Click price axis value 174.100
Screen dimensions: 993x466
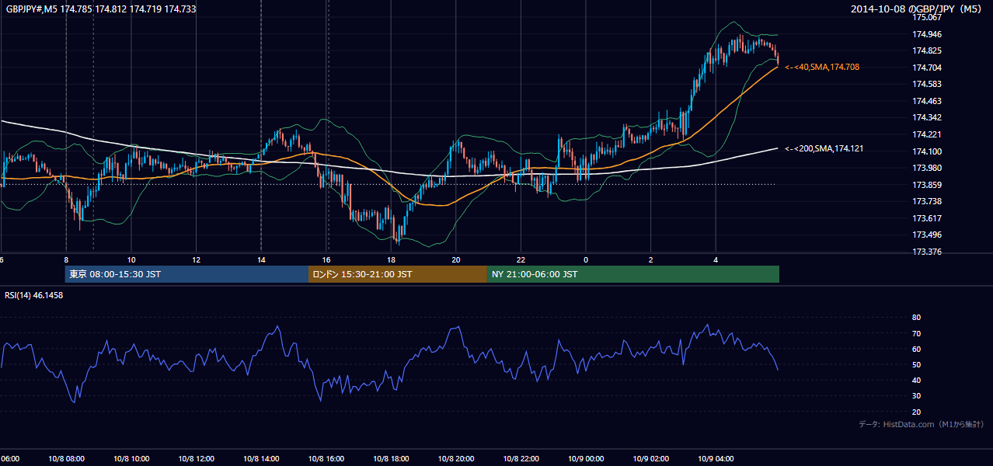click(x=927, y=151)
